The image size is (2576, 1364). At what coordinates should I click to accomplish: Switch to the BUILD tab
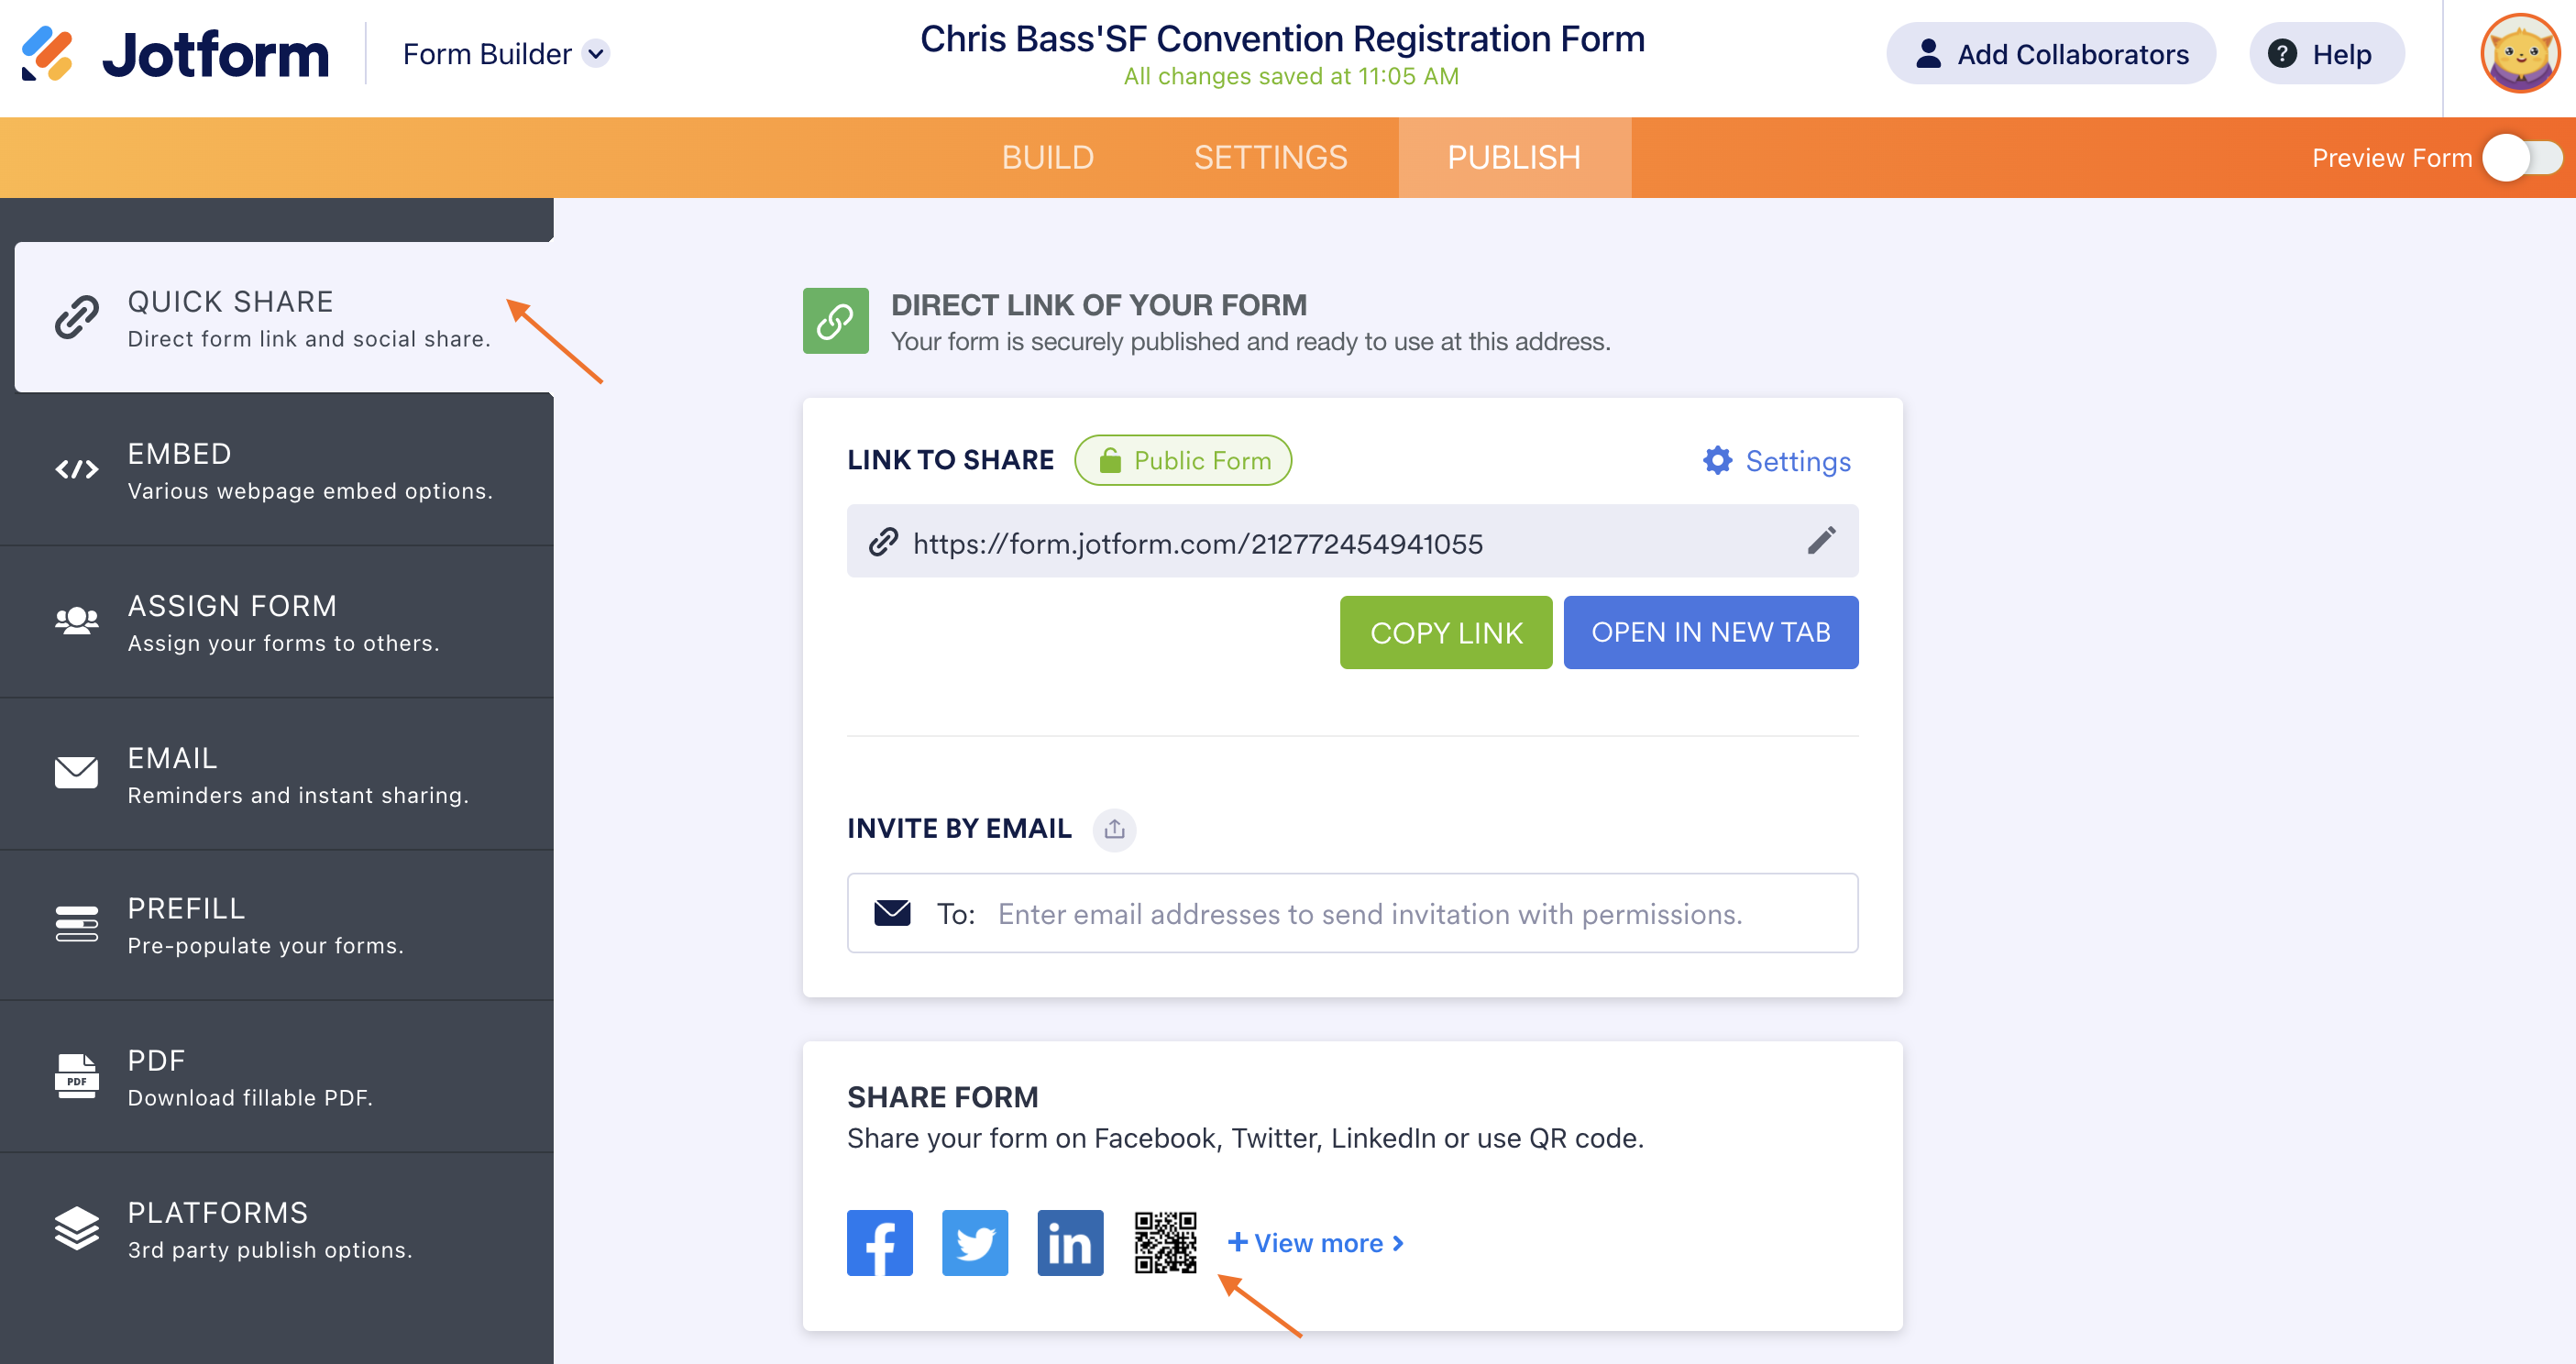(x=1047, y=158)
